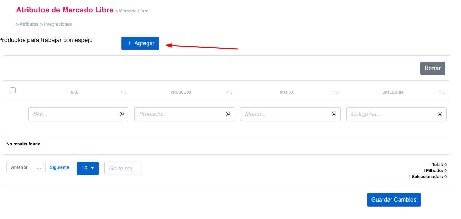461x219 pixels.
Task: Go to Anterior page
Action: [x=19, y=167]
